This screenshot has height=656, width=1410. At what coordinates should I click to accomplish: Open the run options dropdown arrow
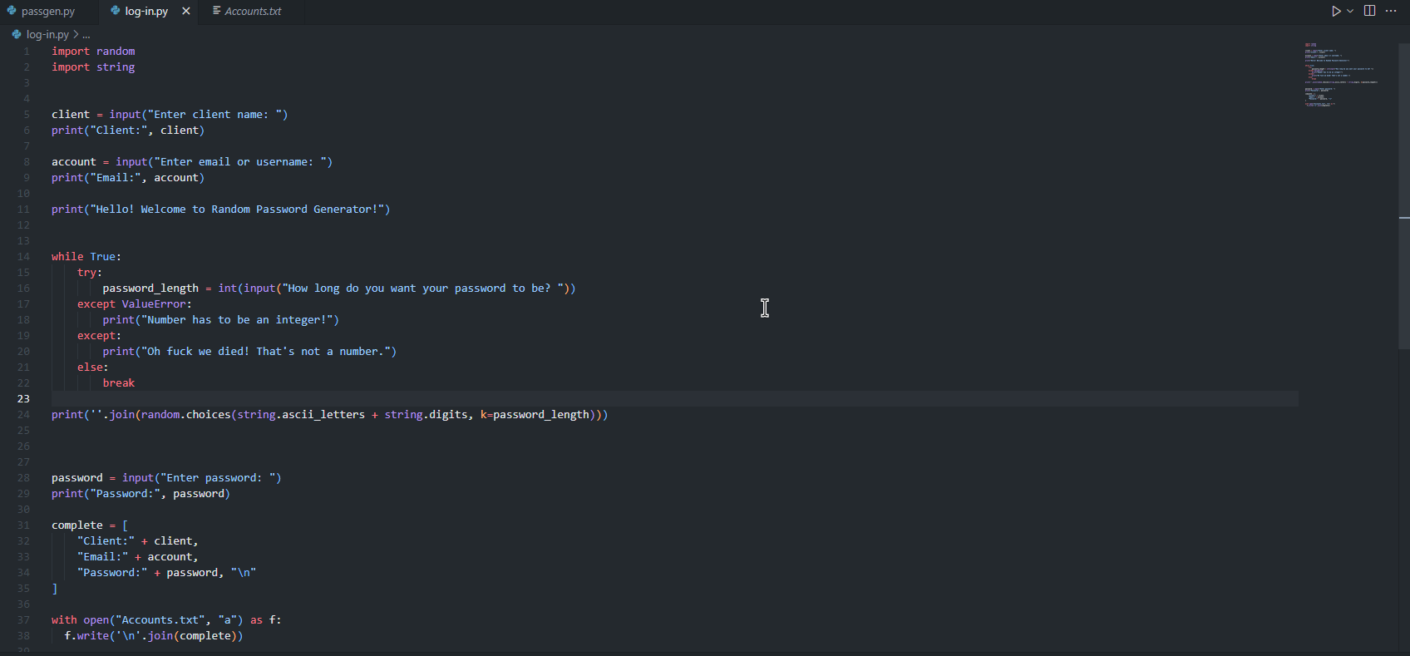click(x=1350, y=11)
